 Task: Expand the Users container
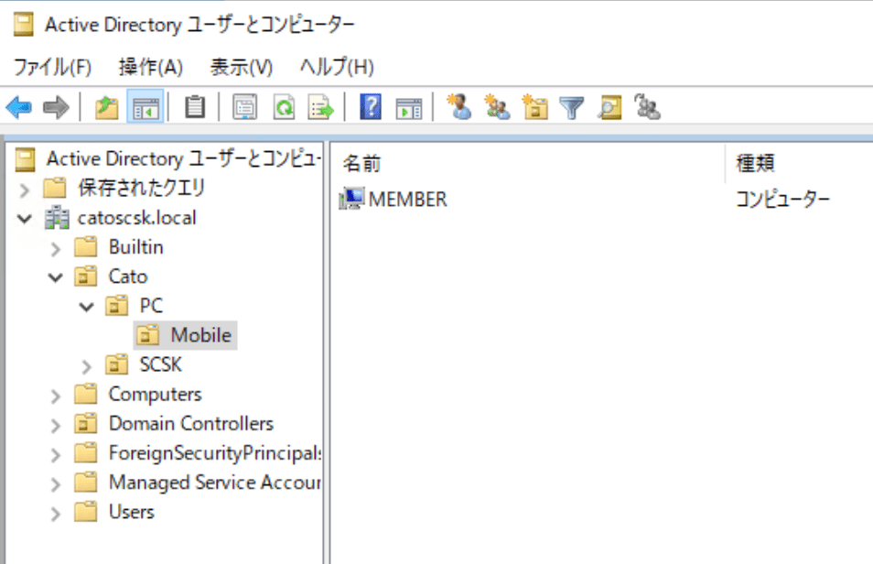coord(55,513)
